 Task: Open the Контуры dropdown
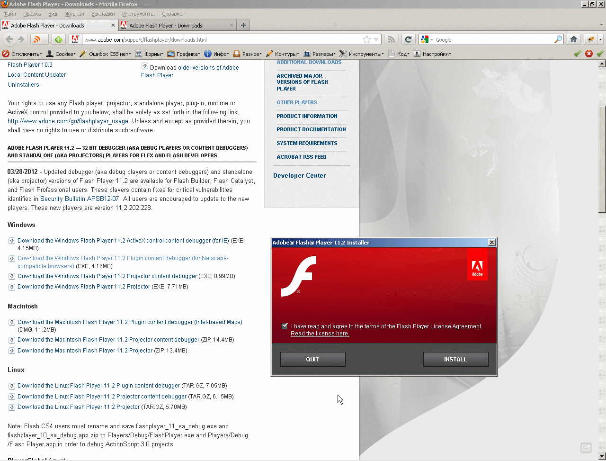coord(283,54)
